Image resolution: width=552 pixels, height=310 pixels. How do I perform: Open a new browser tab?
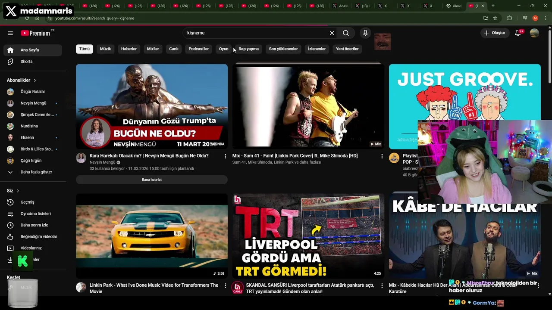coord(493,6)
